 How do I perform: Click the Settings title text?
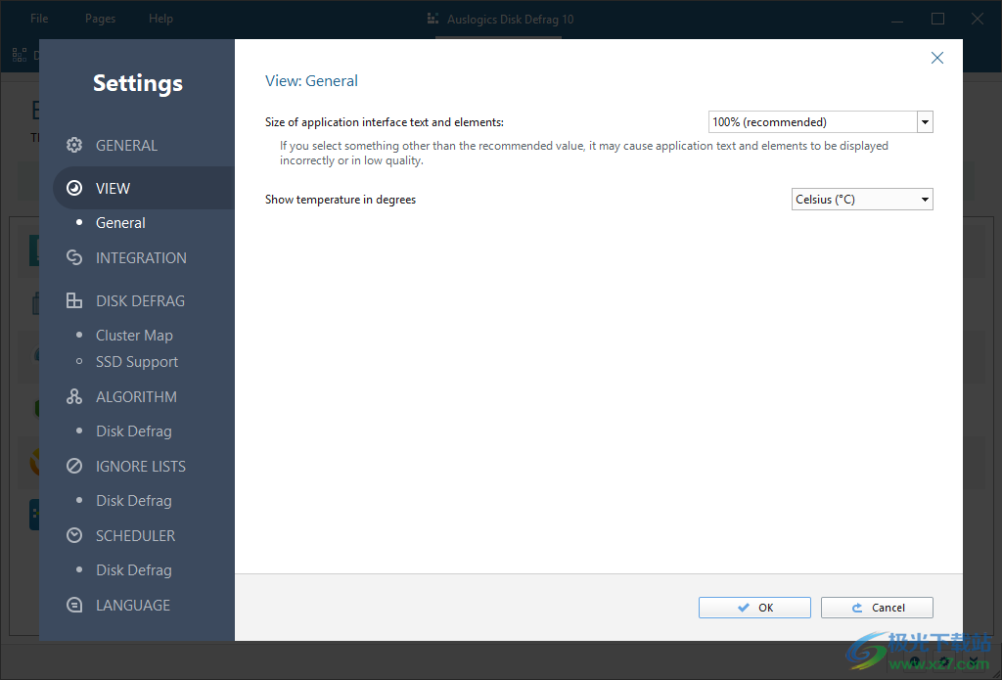coord(138,83)
